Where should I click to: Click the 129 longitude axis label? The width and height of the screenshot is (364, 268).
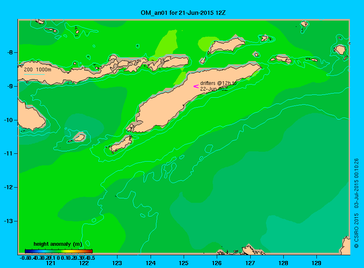tap(316, 263)
